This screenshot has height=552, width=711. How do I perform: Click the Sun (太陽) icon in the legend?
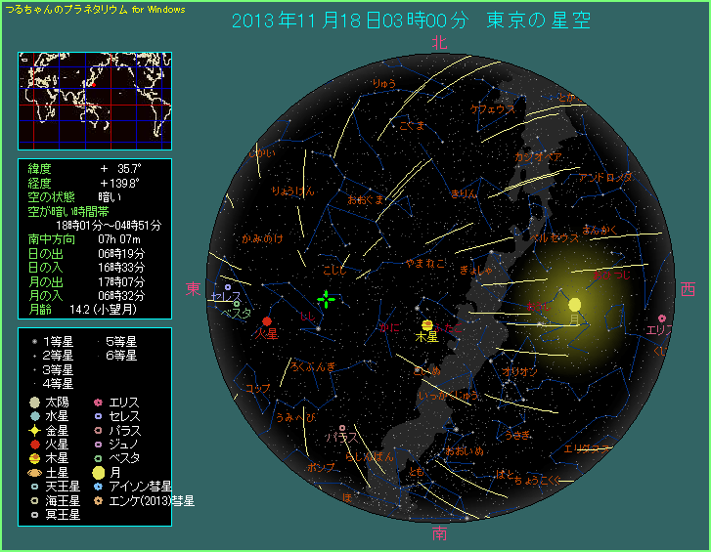coord(35,403)
